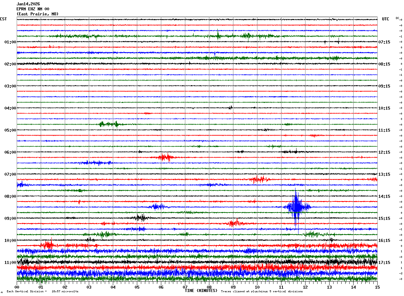Select the 01:00 CST time label

coord(10,42)
